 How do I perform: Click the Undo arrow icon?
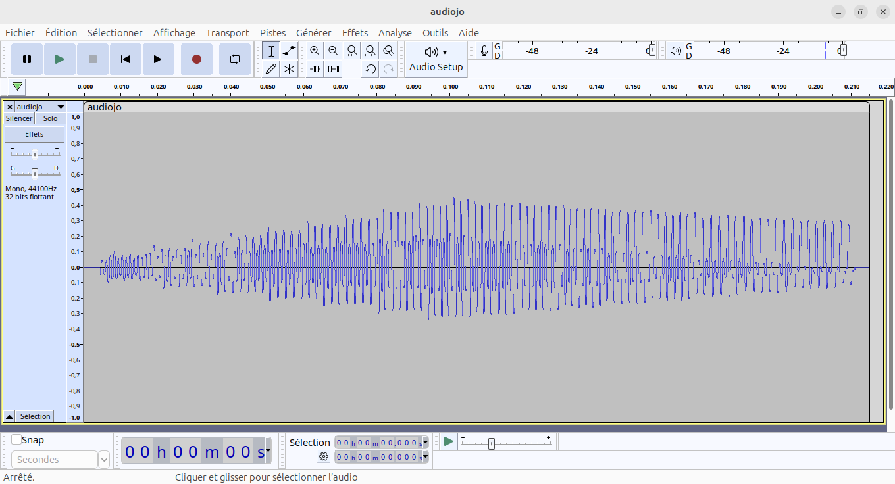click(371, 68)
